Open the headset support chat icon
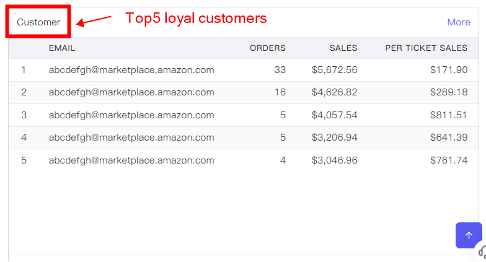 (x=482, y=251)
